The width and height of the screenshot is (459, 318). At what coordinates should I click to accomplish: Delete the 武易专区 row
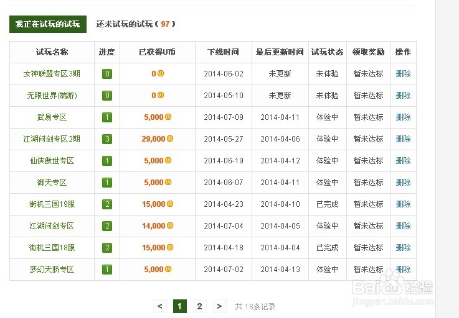point(403,117)
